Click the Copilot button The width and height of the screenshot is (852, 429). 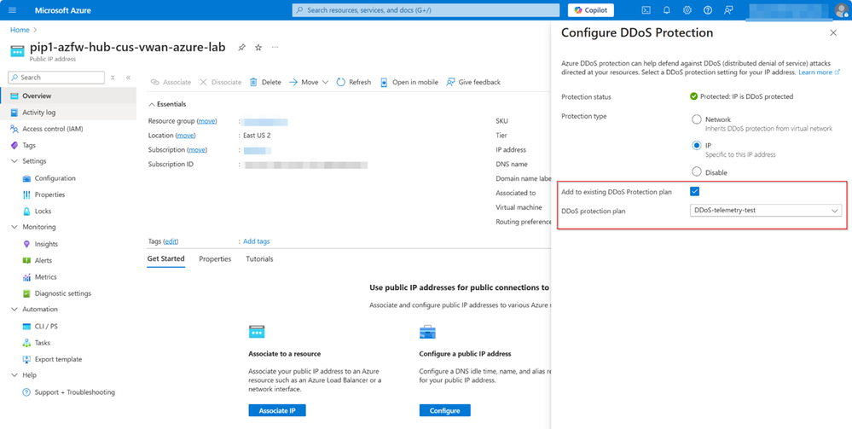coord(591,10)
